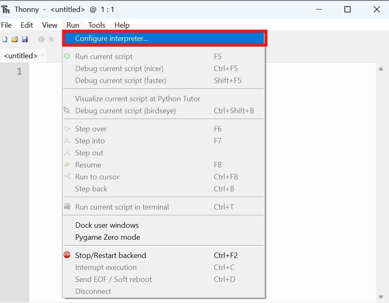Choose Step back menu entry
389x303 pixels.
[x=164, y=189]
